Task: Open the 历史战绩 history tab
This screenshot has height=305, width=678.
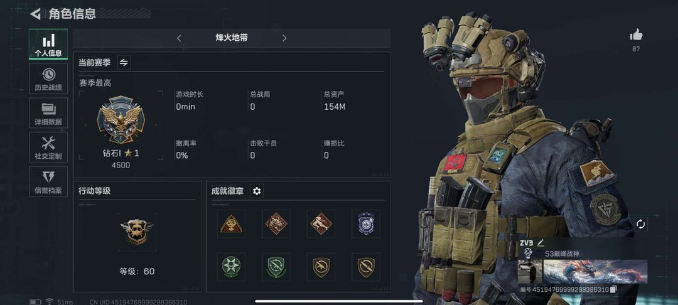Action: [48, 78]
